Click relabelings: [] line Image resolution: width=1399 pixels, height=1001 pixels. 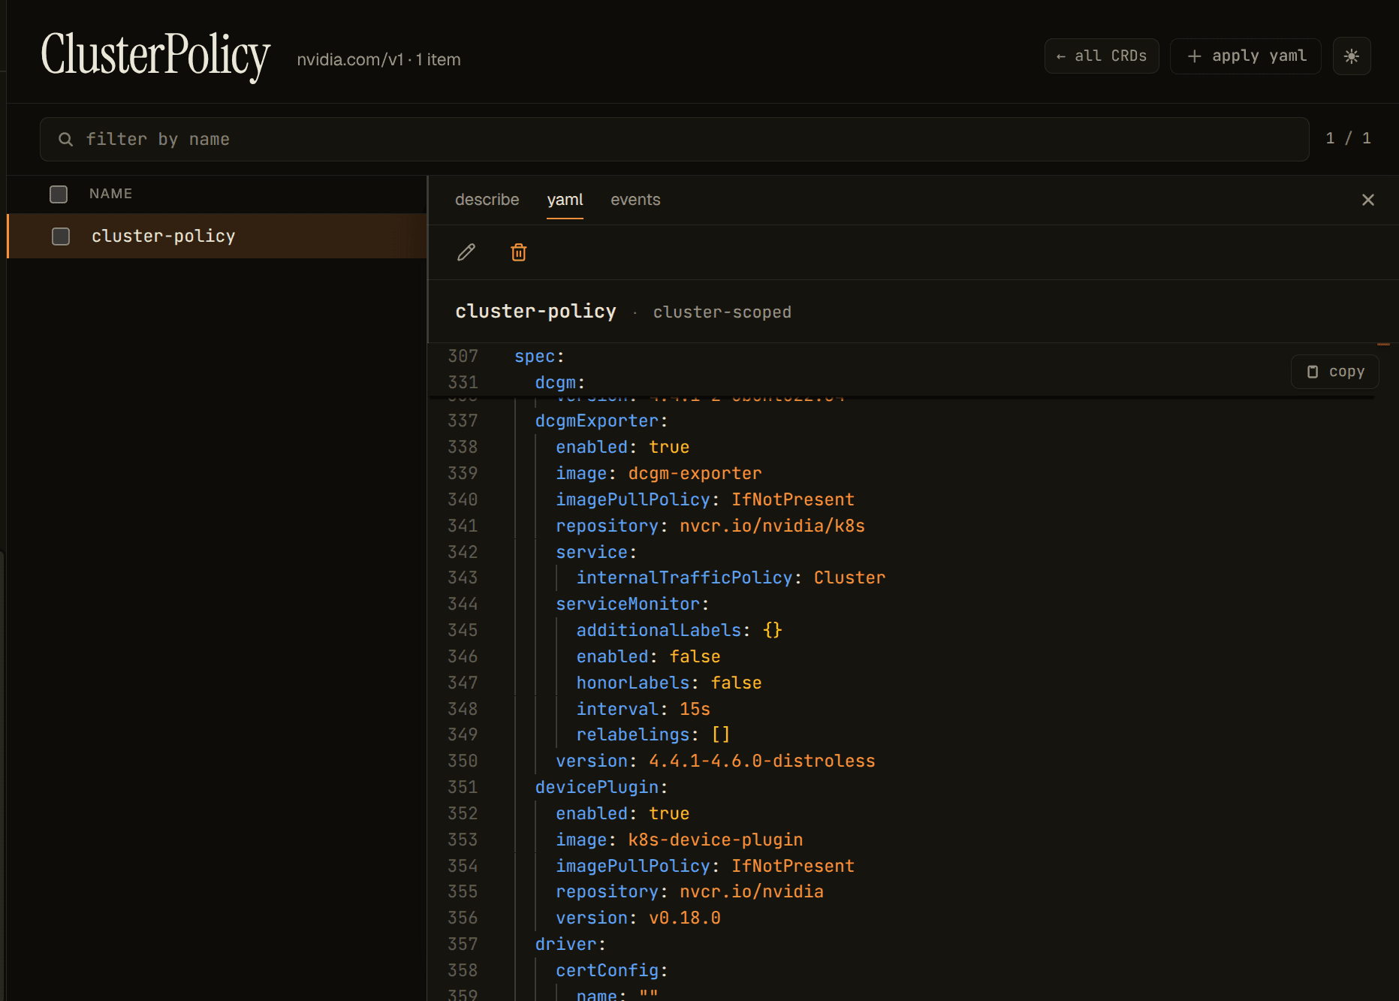[x=653, y=735]
